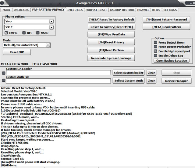The height and width of the screenshot is (168, 195).
Task: Click log line 'Please insert USB cable now...'
Action: tap(21, 104)
